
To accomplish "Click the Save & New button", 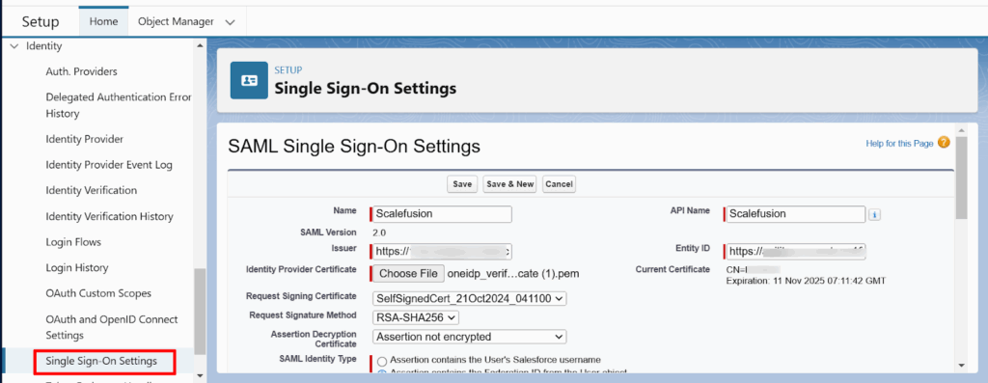I will click(x=509, y=184).
